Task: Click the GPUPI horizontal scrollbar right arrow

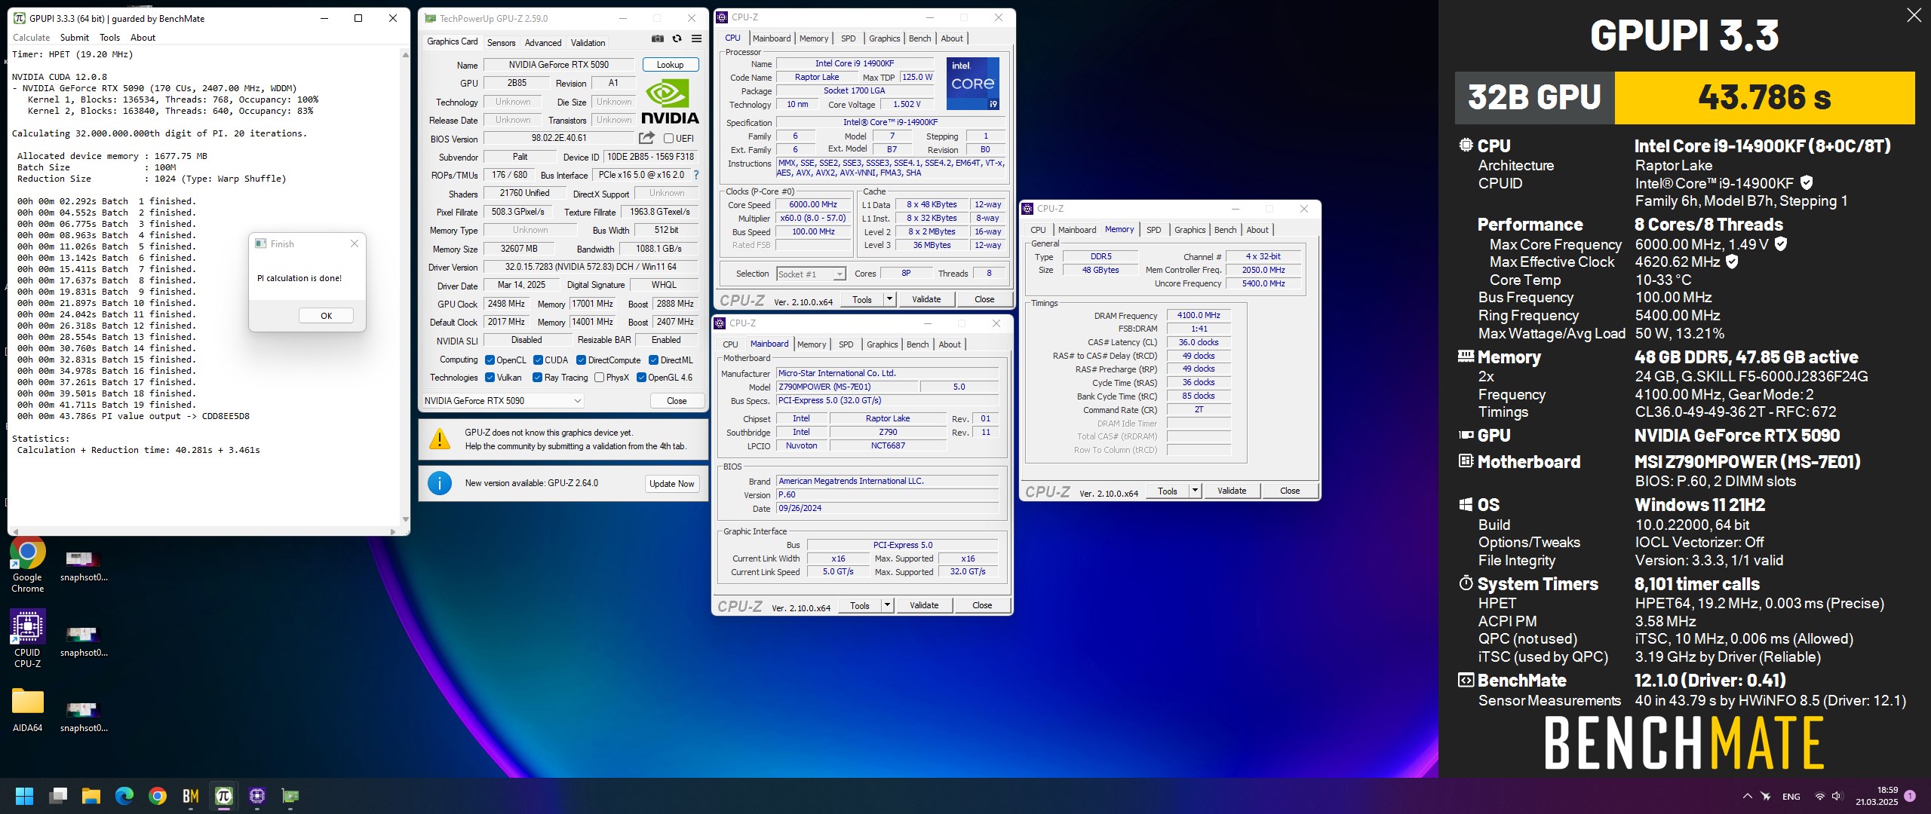Action: [392, 531]
